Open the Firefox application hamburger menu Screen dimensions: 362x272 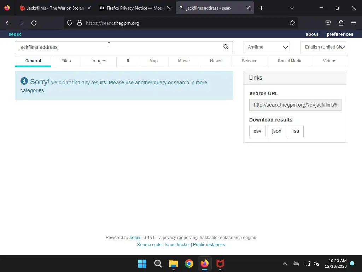[x=354, y=23]
